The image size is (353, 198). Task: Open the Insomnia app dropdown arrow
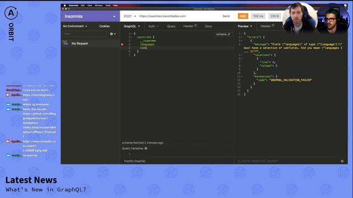click(114, 16)
